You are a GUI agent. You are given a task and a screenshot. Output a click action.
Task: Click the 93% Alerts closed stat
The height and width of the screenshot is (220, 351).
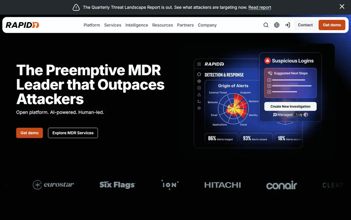[x=256, y=138]
